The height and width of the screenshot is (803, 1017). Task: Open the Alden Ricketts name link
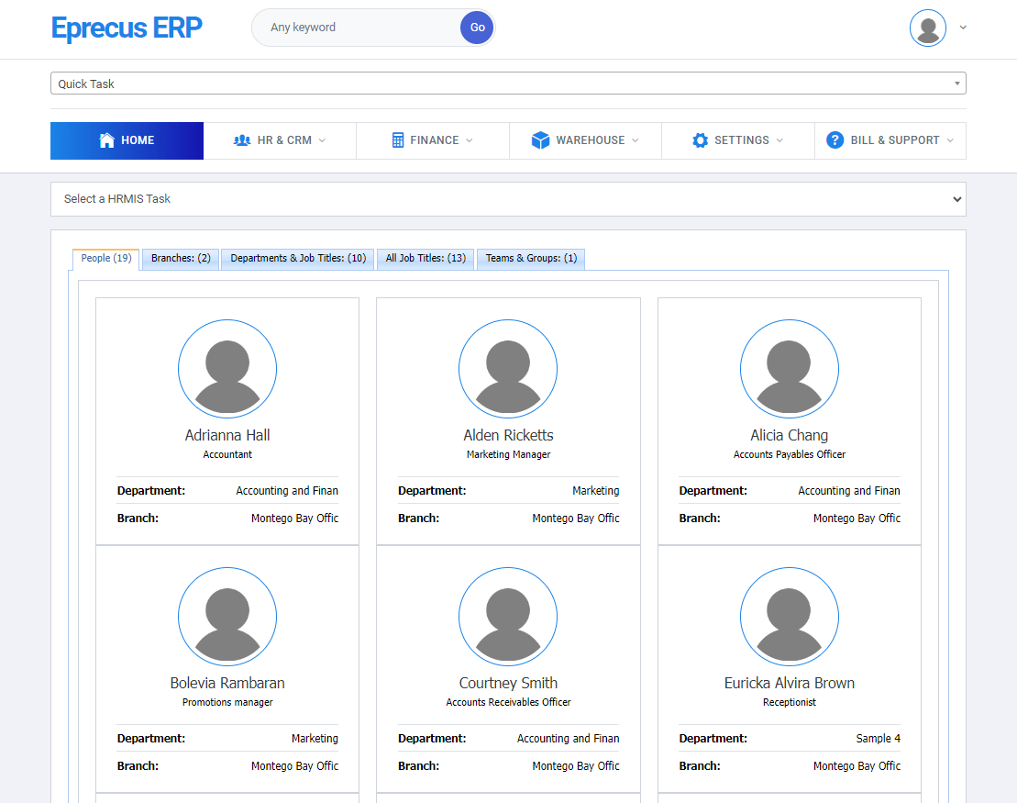point(508,435)
